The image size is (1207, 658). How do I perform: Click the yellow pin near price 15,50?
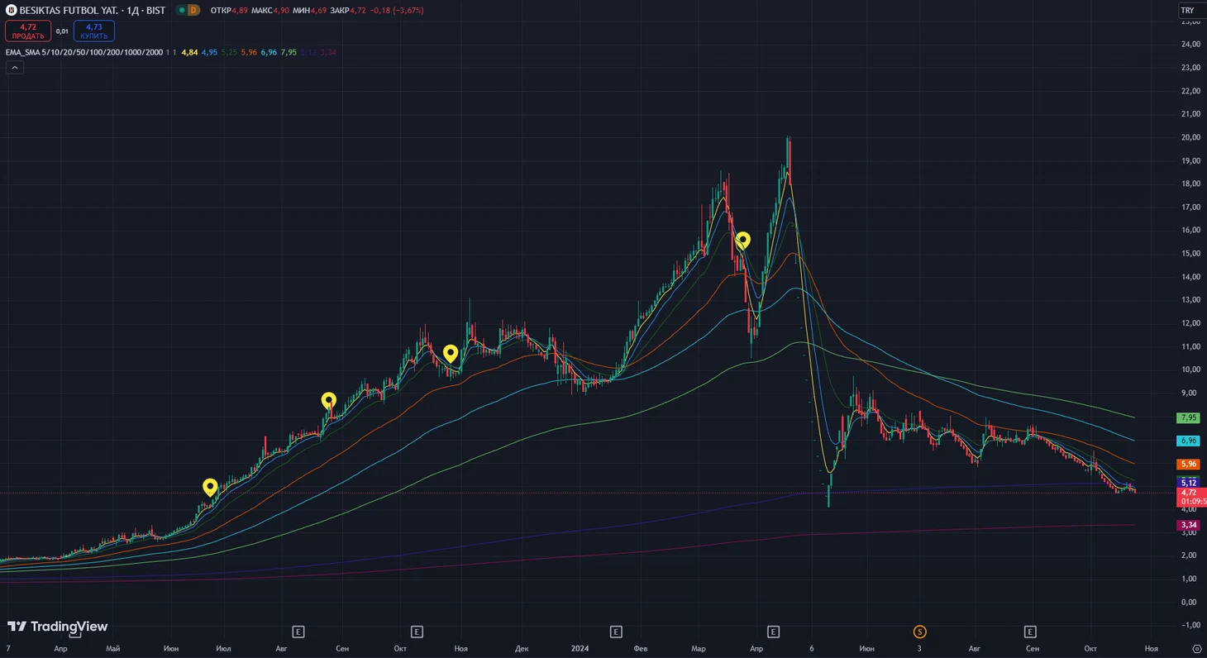[x=742, y=241]
